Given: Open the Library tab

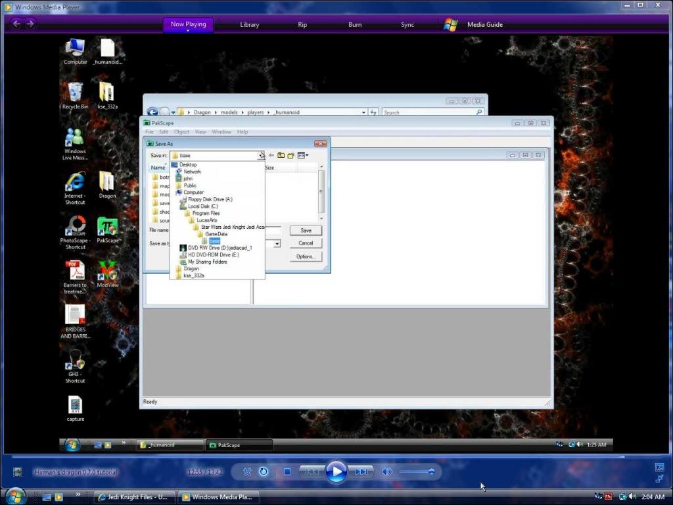Looking at the screenshot, I should point(249,25).
